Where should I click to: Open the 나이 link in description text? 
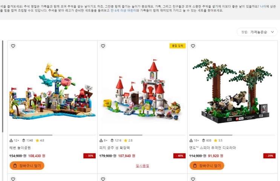click(263, 6)
